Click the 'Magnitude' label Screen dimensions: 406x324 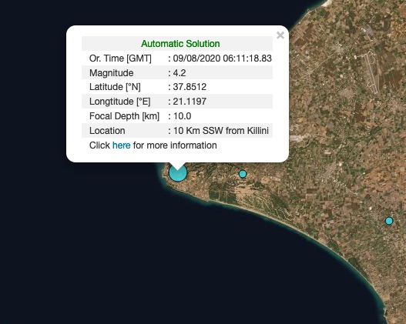coord(112,73)
